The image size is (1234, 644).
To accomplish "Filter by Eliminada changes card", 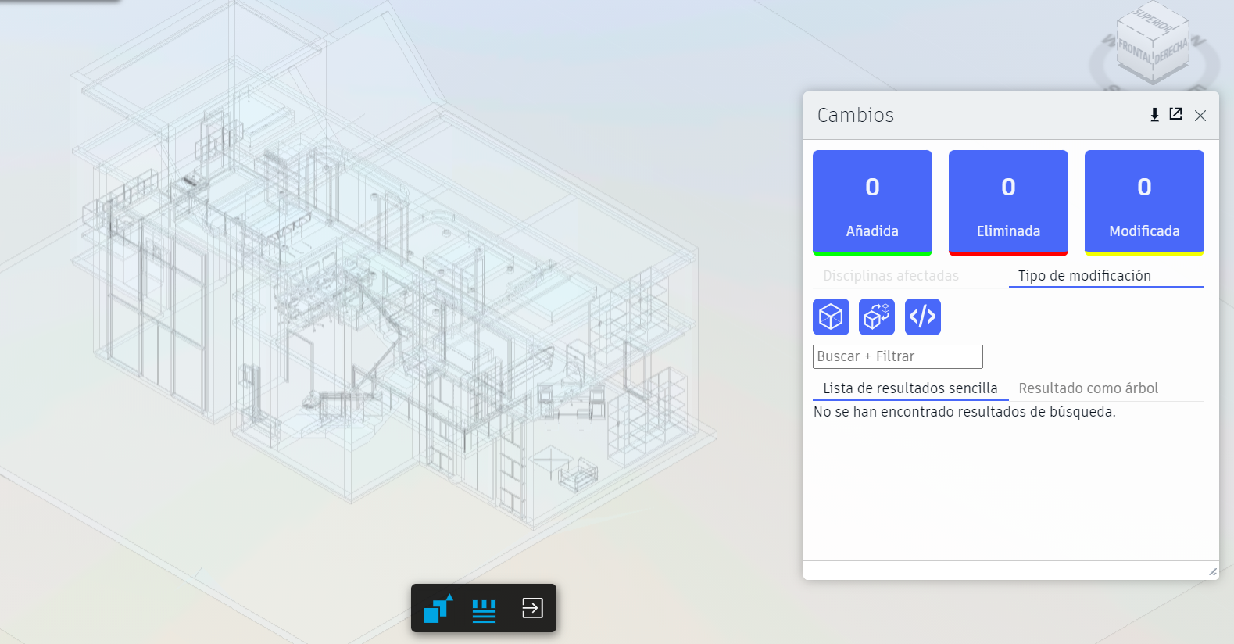I will pos(1008,203).
